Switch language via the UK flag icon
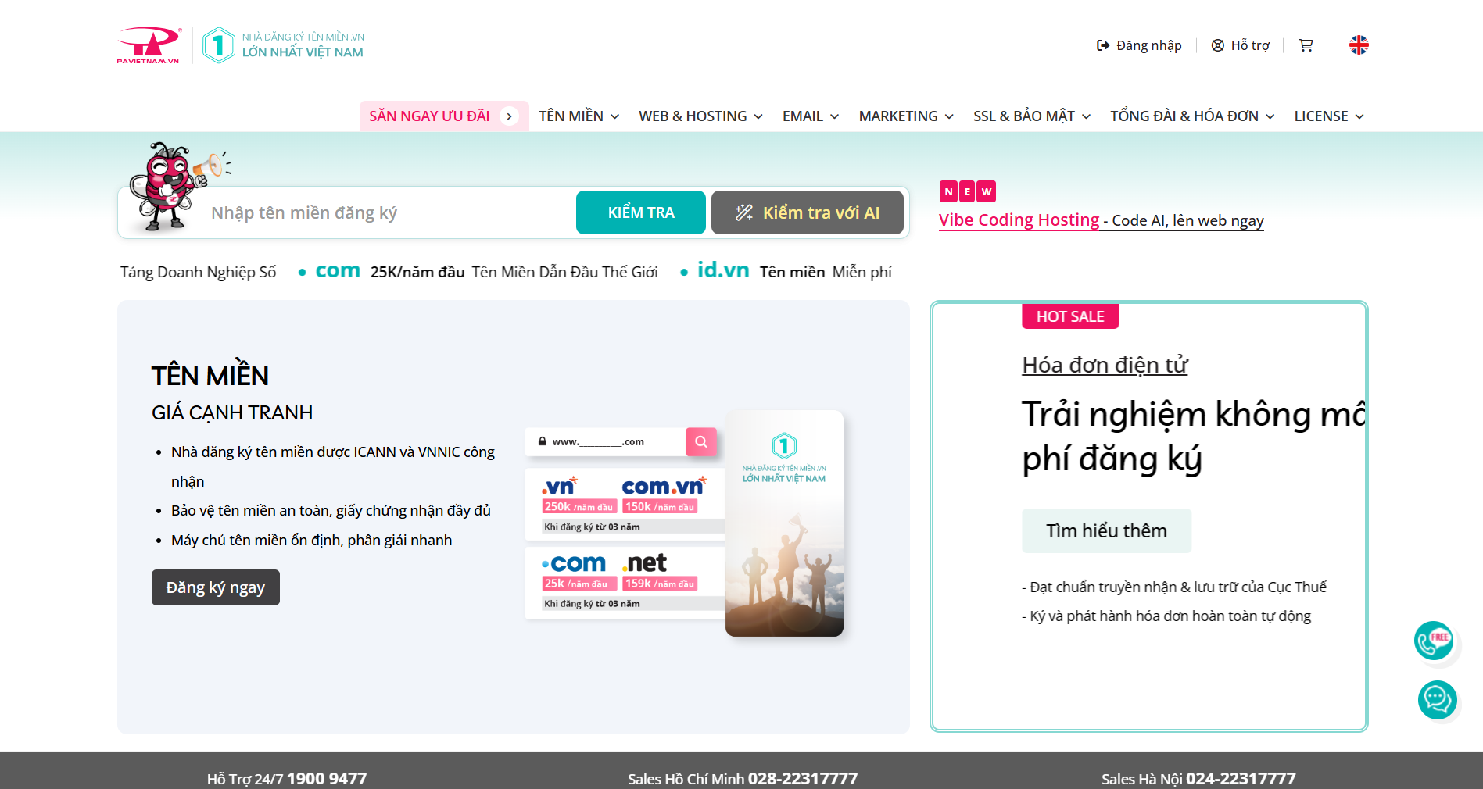1483x789 pixels. click(x=1359, y=45)
